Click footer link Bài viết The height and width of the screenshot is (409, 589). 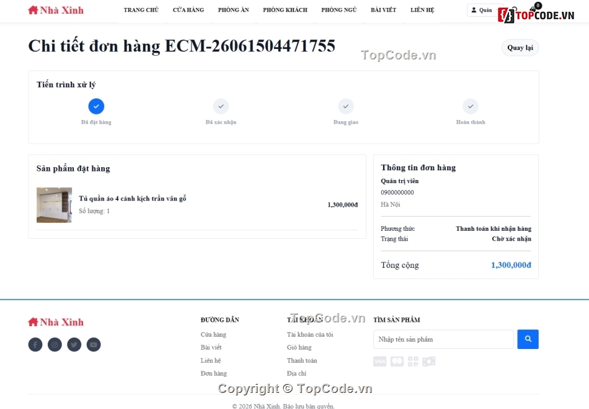pyautogui.click(x=211, y=347)
